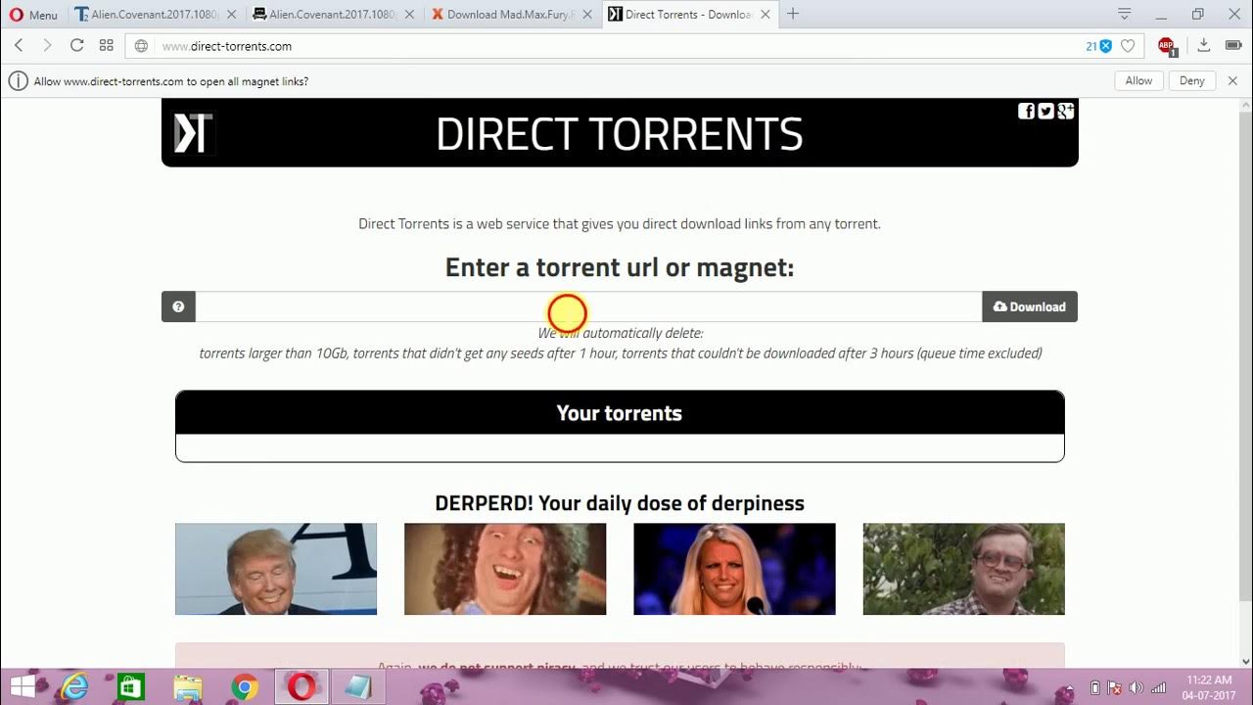Switch to second Alien.Covenant.2017 tab with laptop icon
The width and height of the screenshot is (1253, 705).
(x=332, y=15)
